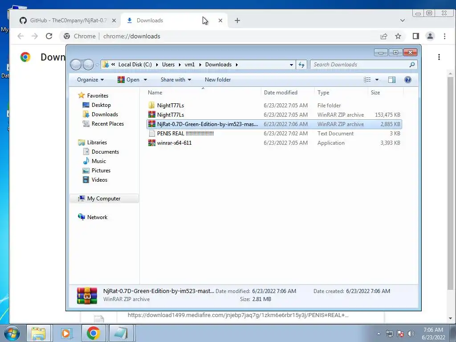Image resolution: width=456 pixels, height=342 pixels.
Task: Click the refresh button beside address bar
Action: pyautogui.click(x=301, y=65)
